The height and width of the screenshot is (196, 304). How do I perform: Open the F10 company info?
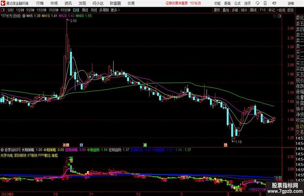pos(263,10)
